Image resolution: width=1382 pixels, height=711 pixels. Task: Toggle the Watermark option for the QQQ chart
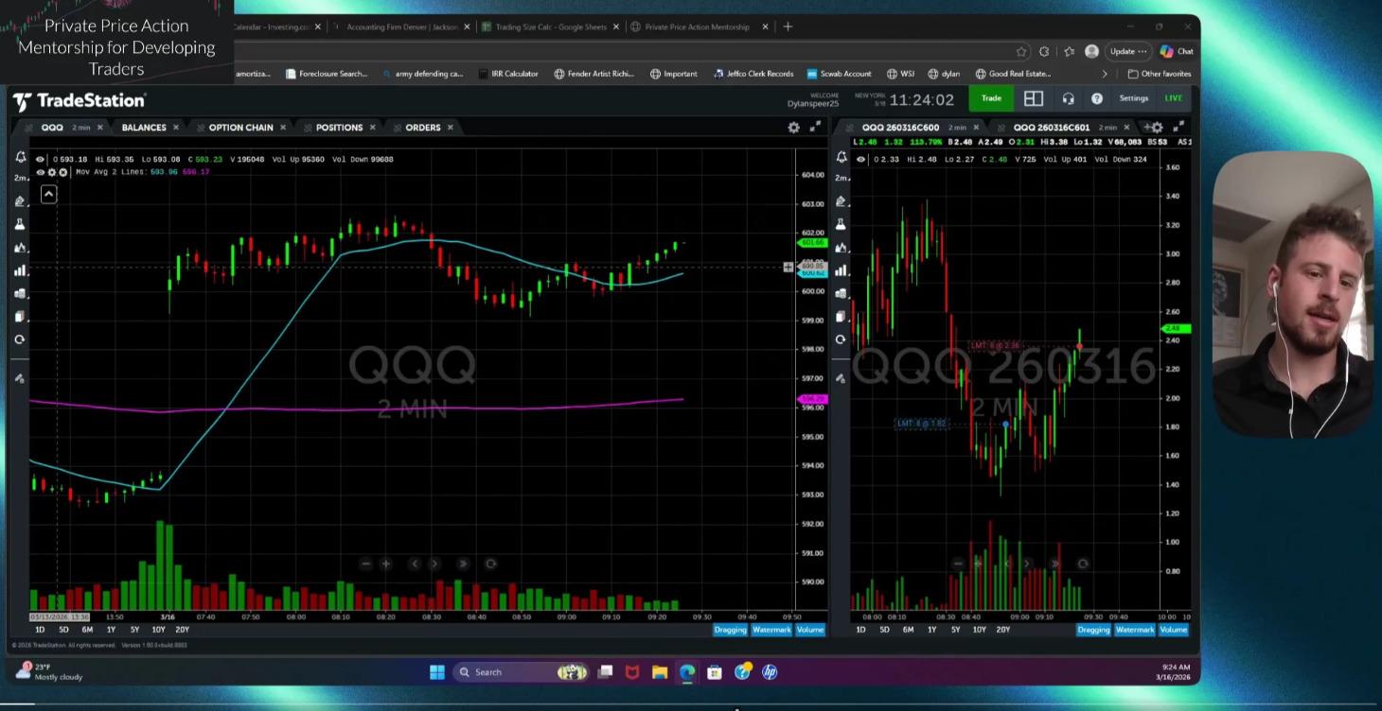click(x=771, y=630)
